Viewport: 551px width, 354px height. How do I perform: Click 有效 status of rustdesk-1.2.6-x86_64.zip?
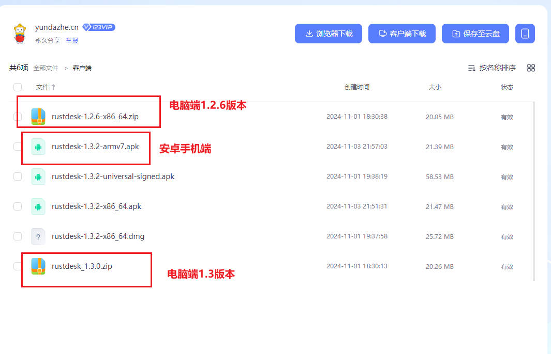pos(507,117)
